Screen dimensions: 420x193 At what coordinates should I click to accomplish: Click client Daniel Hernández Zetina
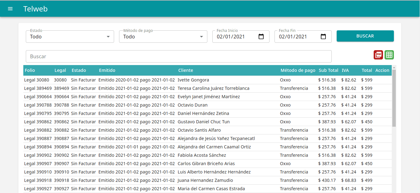tap(203, 113)
